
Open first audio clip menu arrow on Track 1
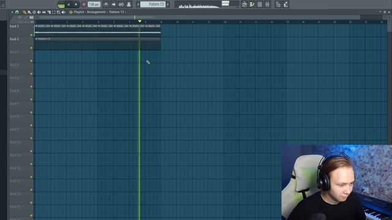click(37, 26)
